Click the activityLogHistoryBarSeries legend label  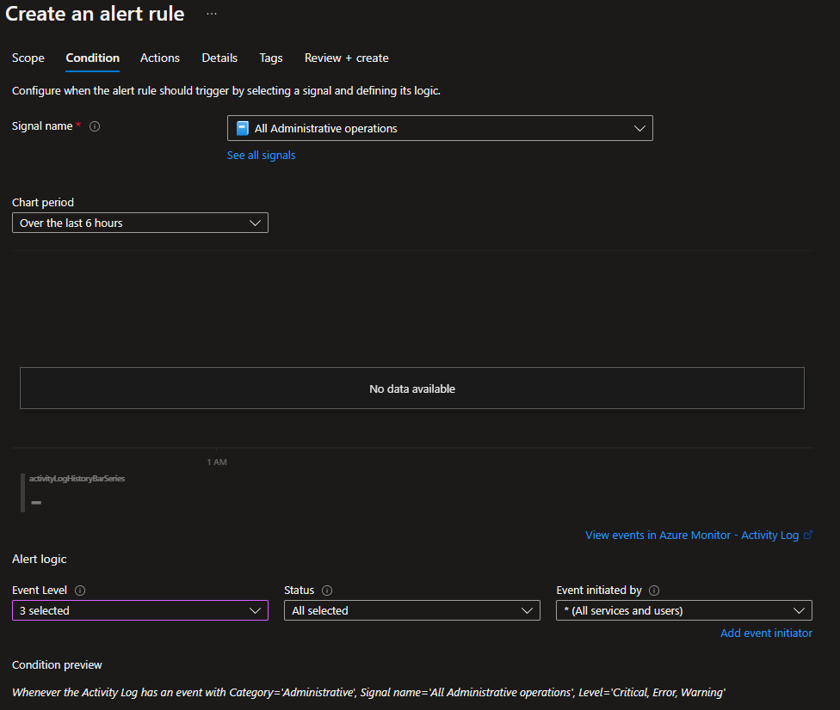[77, 478]
